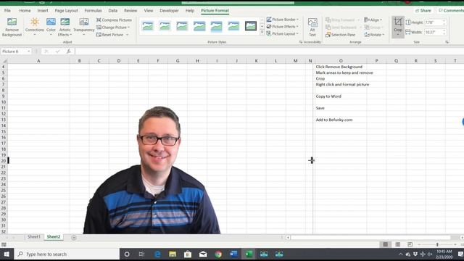Screen dimensions: 464x261
Task: Switch to the Review tab
Action: 130,10
